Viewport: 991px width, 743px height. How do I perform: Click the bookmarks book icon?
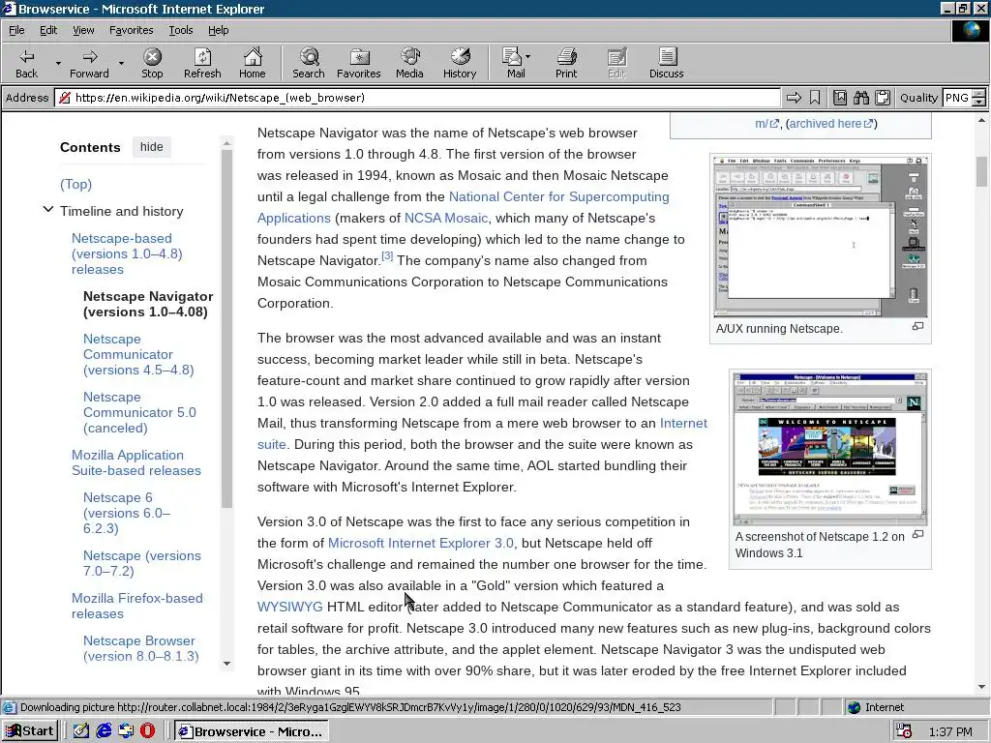click(840, 98)
